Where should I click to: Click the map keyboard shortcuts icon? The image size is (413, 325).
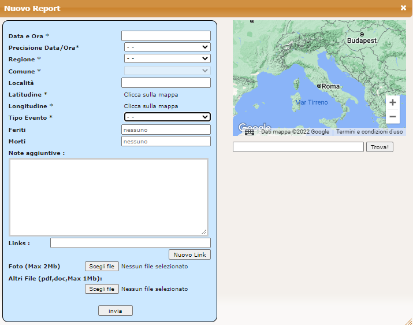coord(249,132)
